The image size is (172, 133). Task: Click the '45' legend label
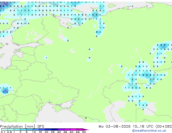78,132
